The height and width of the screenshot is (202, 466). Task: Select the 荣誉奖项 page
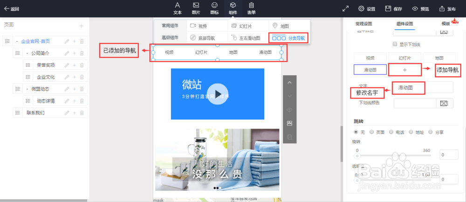(x=46, y=65)
